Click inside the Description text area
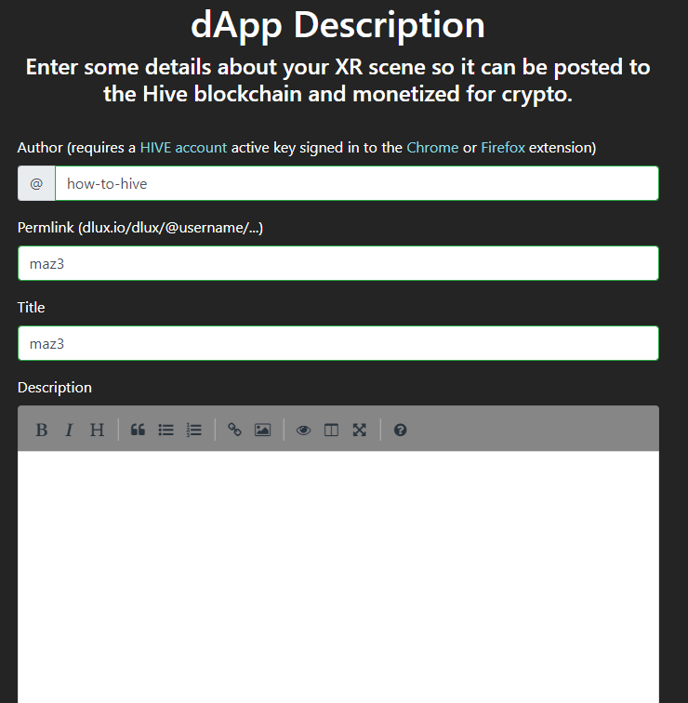 (x=338, y=577)
